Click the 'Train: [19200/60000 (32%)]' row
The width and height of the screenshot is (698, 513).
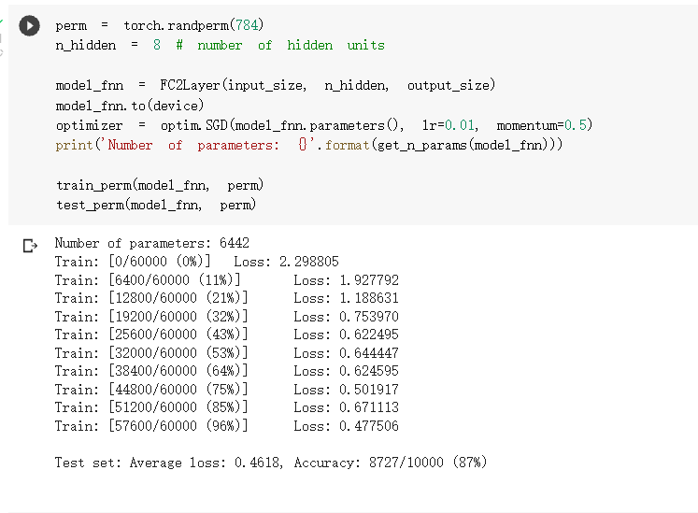[x=226, y=317]
